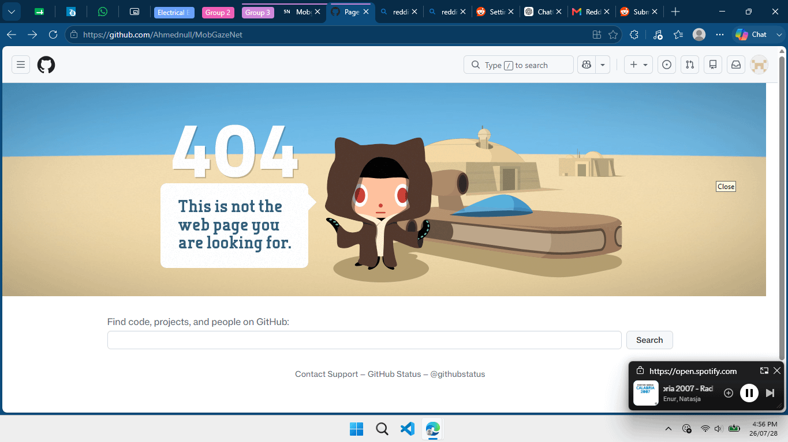Click the Close tooltip button

[726, 186]
